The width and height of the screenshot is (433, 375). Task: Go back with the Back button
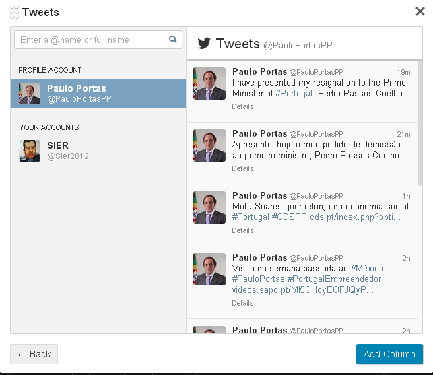(x=34, y=354)
